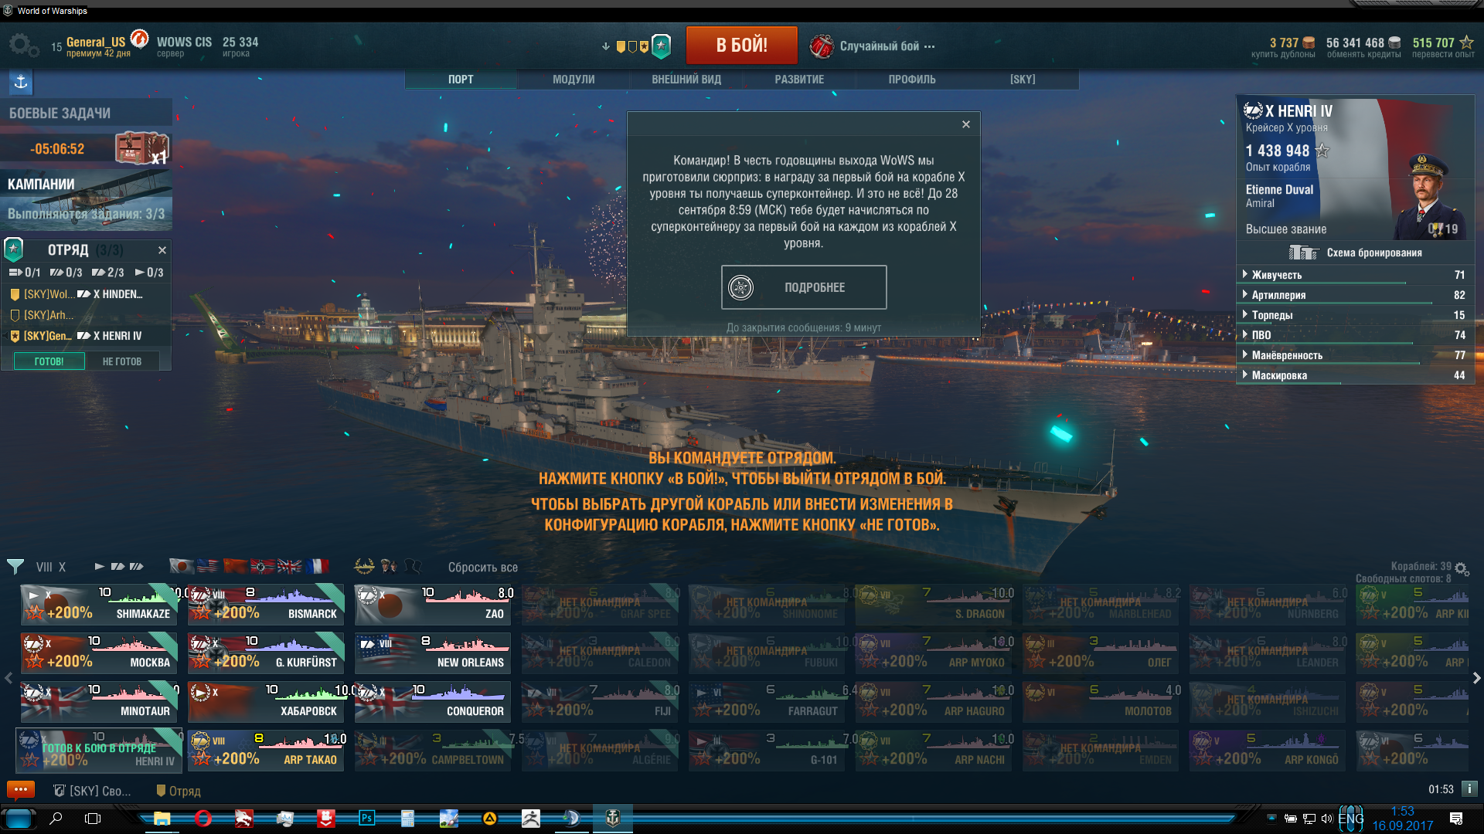Screen dimensions: 1484x834
Task: Click the battle type icon beside Случайный бой
Action: coord(821,46)
